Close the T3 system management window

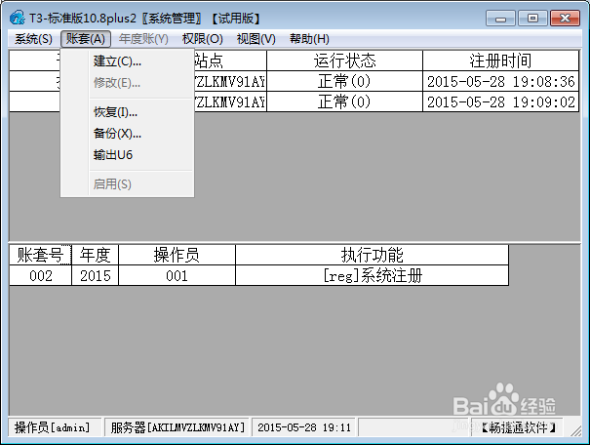pyautogui.click(x=565, y=19)
